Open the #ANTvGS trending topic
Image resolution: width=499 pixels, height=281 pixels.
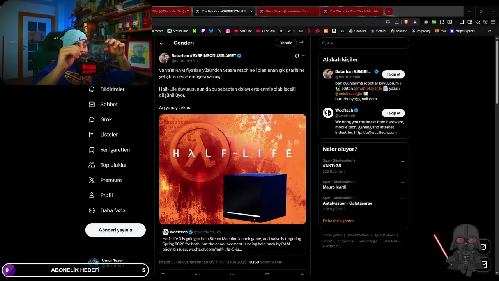point(332,166)
